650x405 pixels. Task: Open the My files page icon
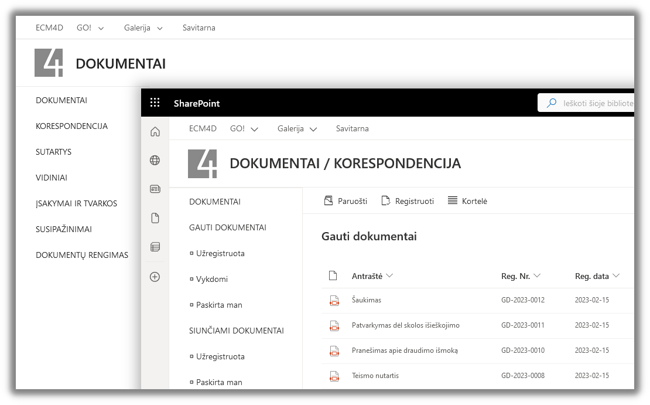(155, 218)
